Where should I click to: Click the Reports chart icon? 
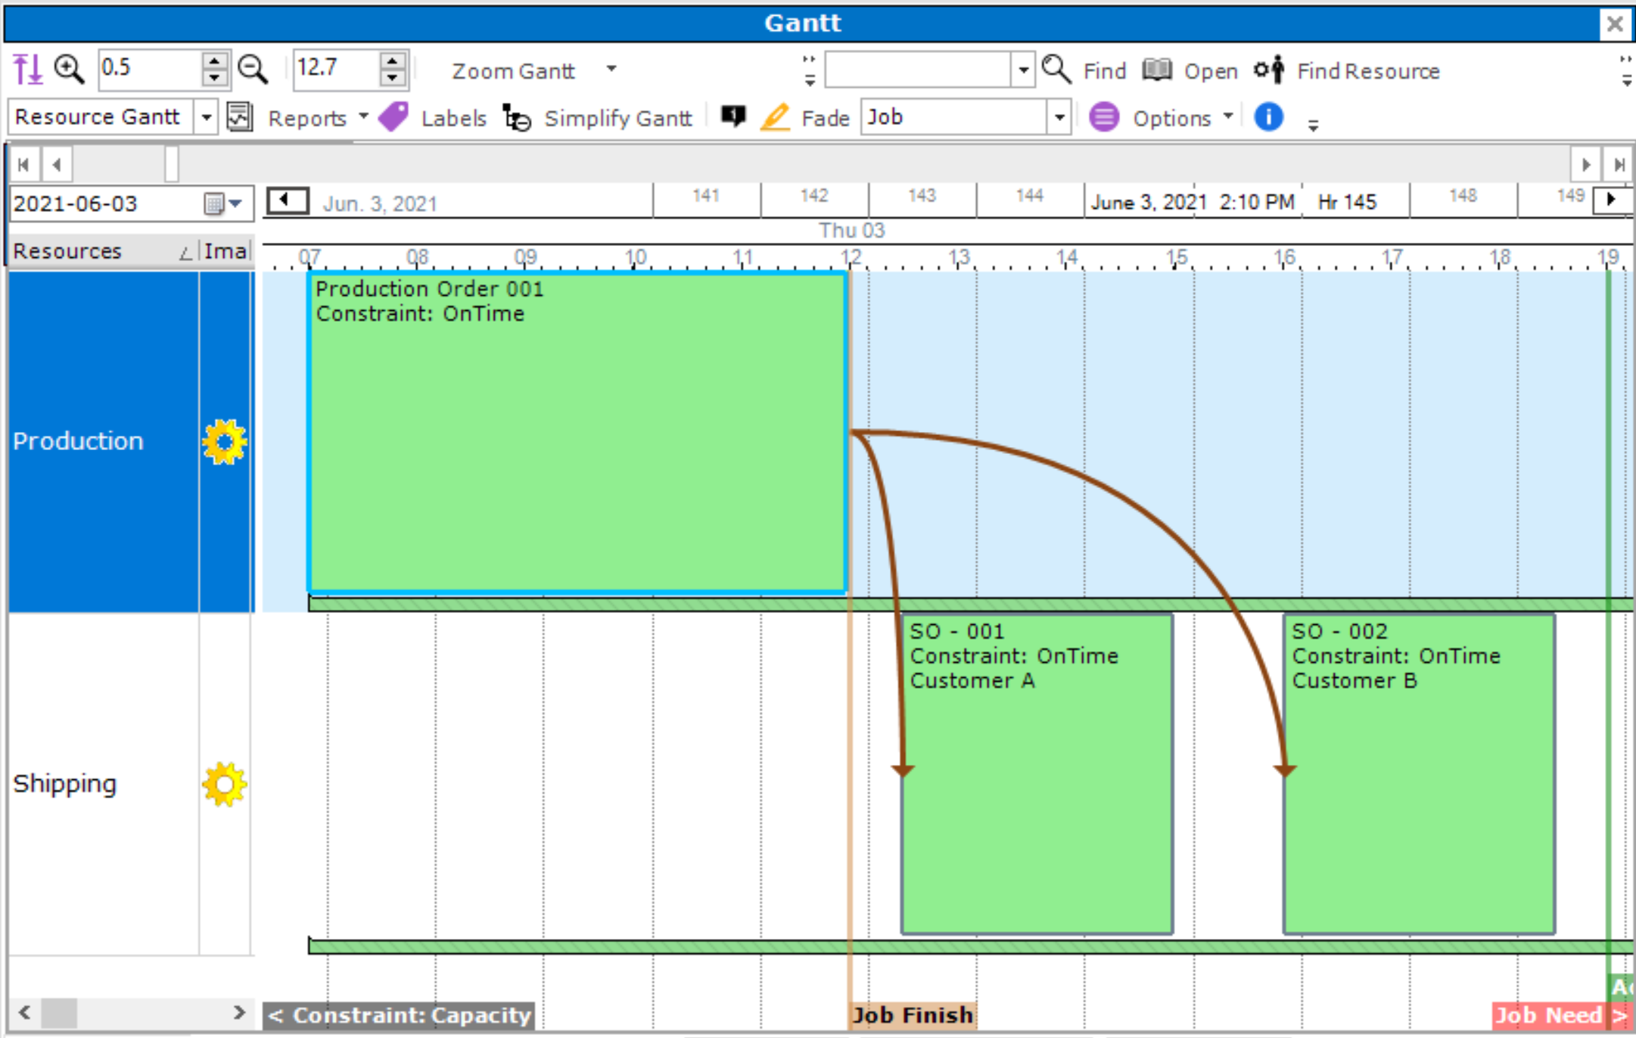click(x=240, y=117)
